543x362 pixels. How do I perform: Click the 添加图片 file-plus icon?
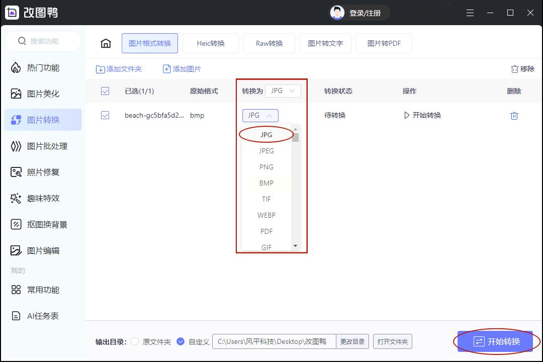point(166,69)
